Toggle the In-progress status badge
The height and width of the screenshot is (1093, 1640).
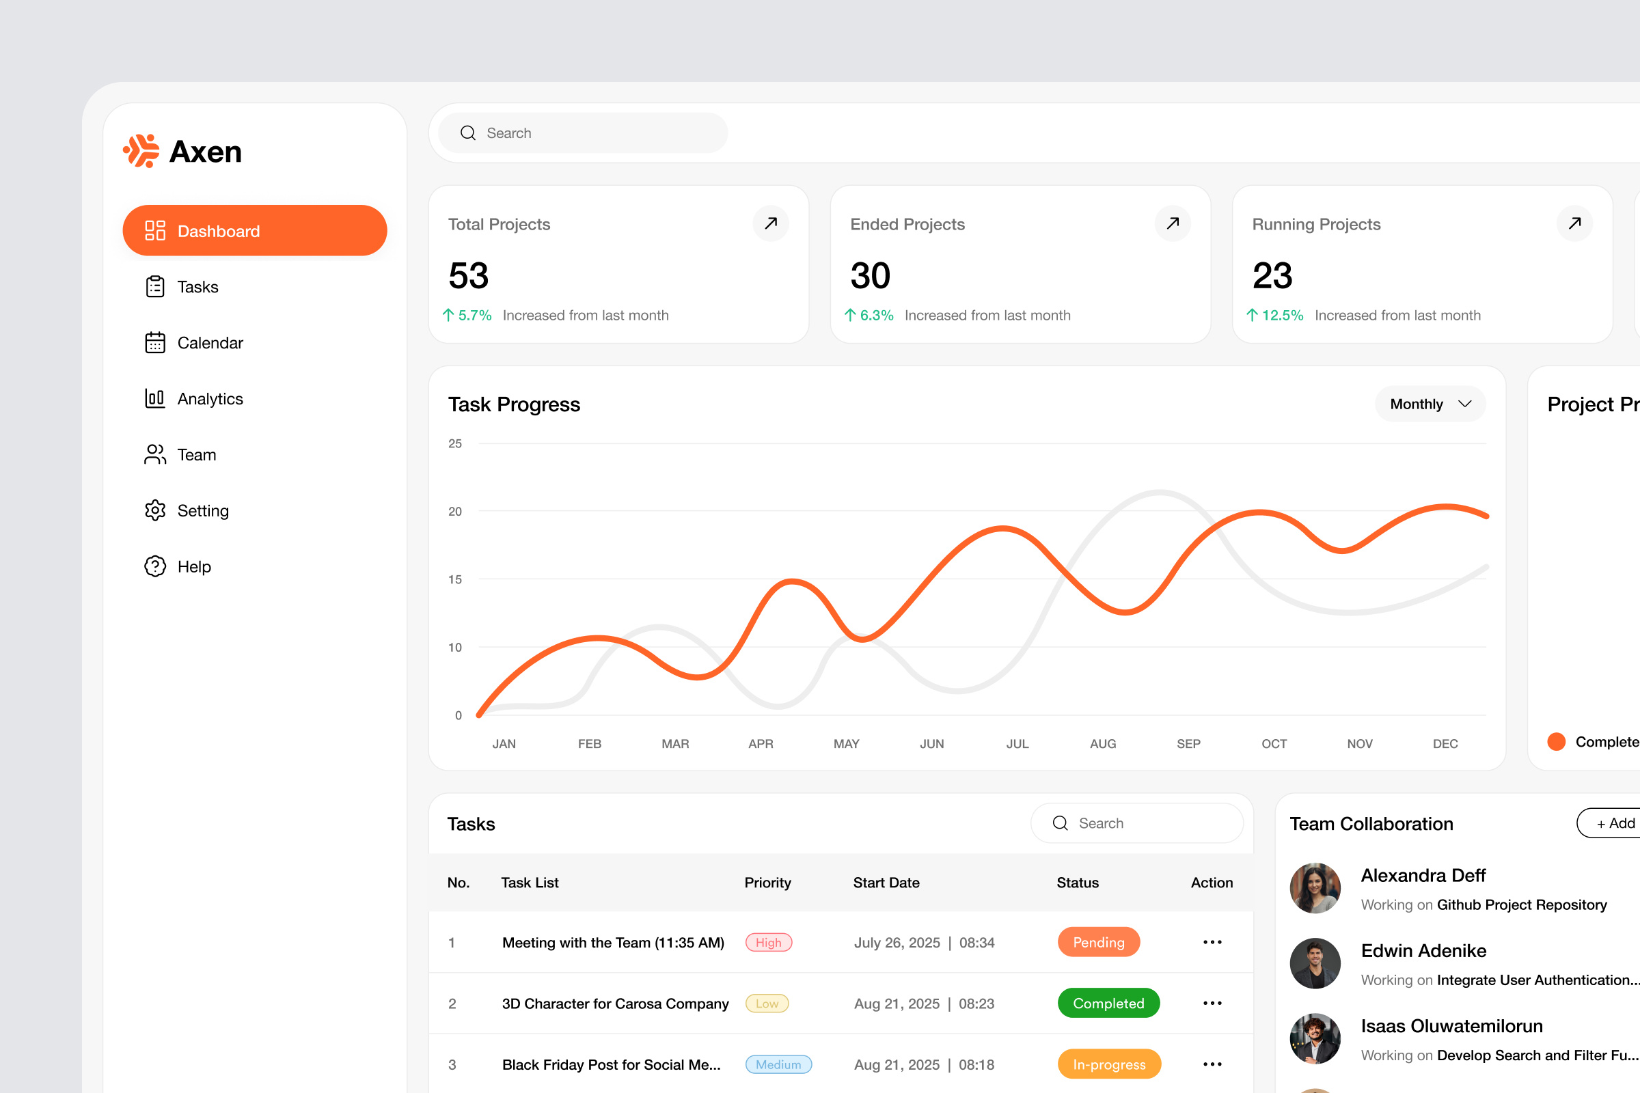coord(1108,1064)
